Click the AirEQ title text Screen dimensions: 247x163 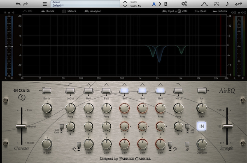pyautogui.click(x=227, y=91)
